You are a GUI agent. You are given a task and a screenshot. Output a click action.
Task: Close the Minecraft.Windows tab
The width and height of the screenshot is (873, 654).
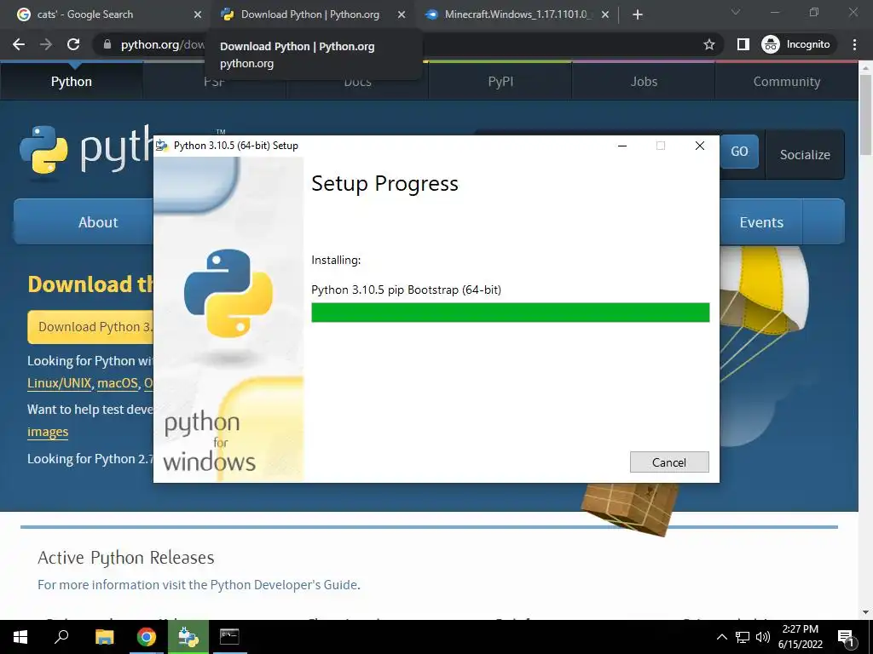click(605, 14)
